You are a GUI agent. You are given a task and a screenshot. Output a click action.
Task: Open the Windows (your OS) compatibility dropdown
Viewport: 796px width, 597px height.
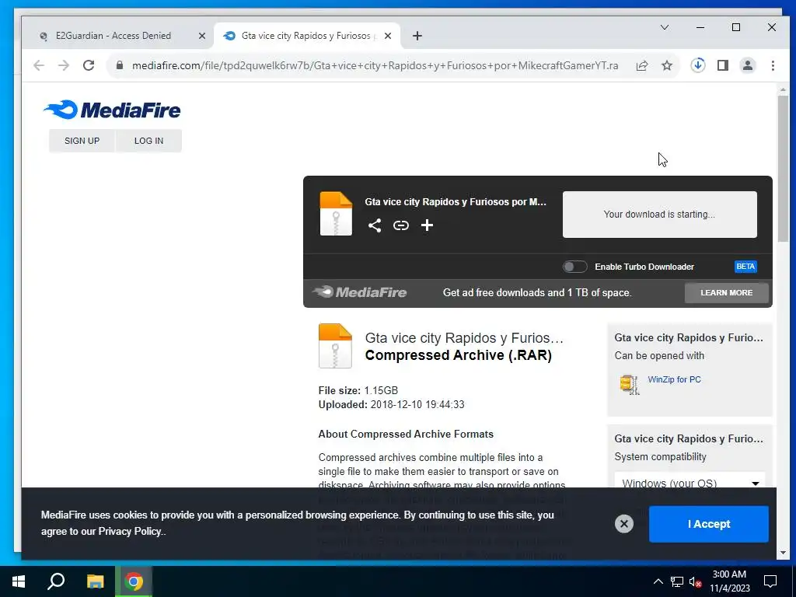(x=690, y=480)
